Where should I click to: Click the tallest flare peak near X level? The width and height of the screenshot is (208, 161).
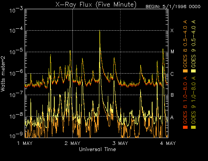tap(100, 31)
